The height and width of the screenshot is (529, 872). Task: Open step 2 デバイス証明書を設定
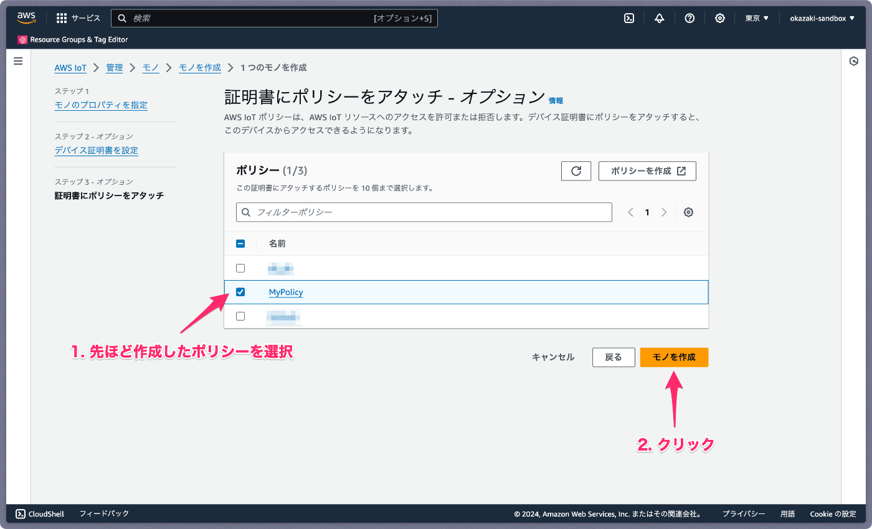coord(97,151)
